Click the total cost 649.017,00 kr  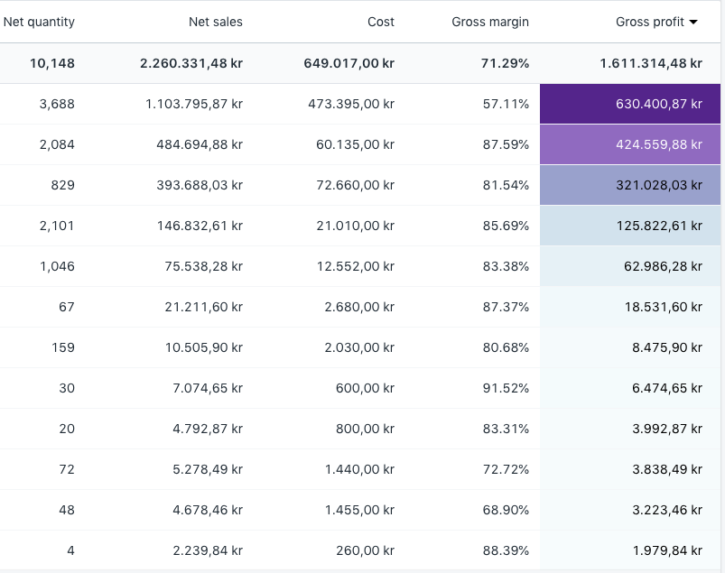349,63
